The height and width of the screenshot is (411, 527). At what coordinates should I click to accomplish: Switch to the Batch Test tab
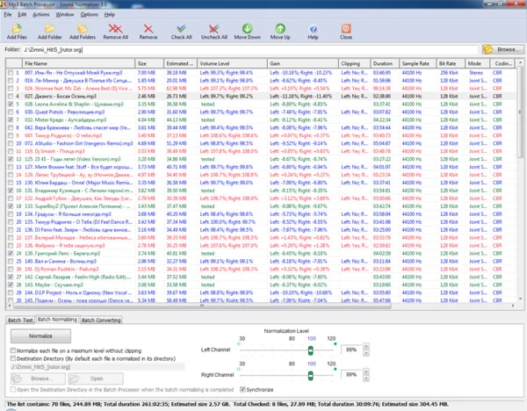[19, 320]
